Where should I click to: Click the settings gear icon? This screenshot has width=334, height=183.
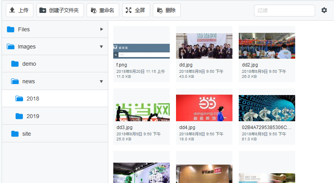pos(324,10)
